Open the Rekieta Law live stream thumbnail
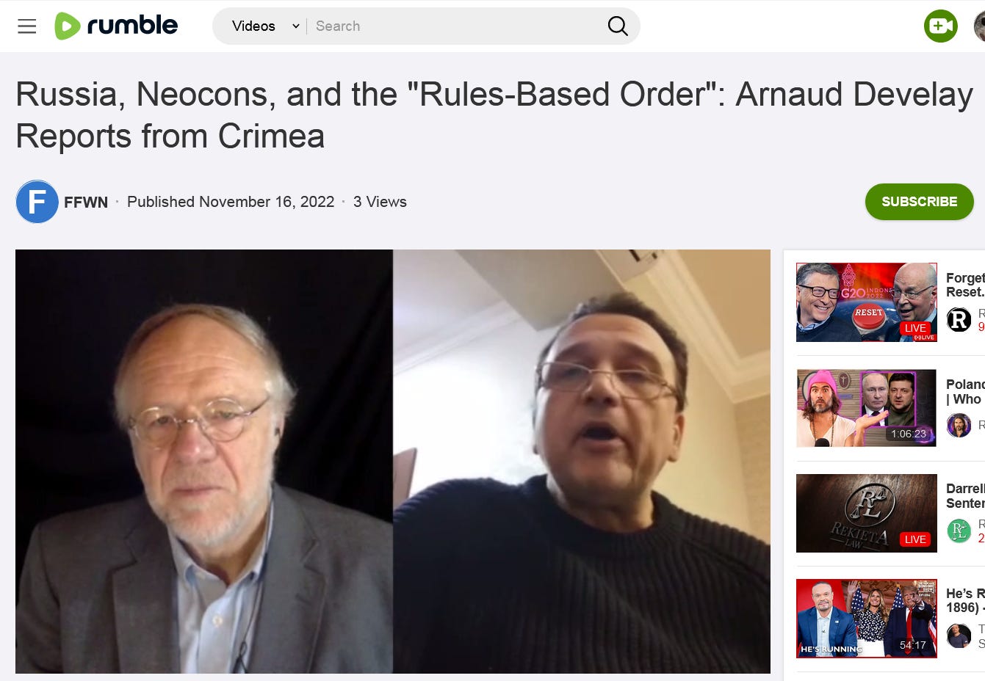Screen dimensions: 985x681 point(867,513)
